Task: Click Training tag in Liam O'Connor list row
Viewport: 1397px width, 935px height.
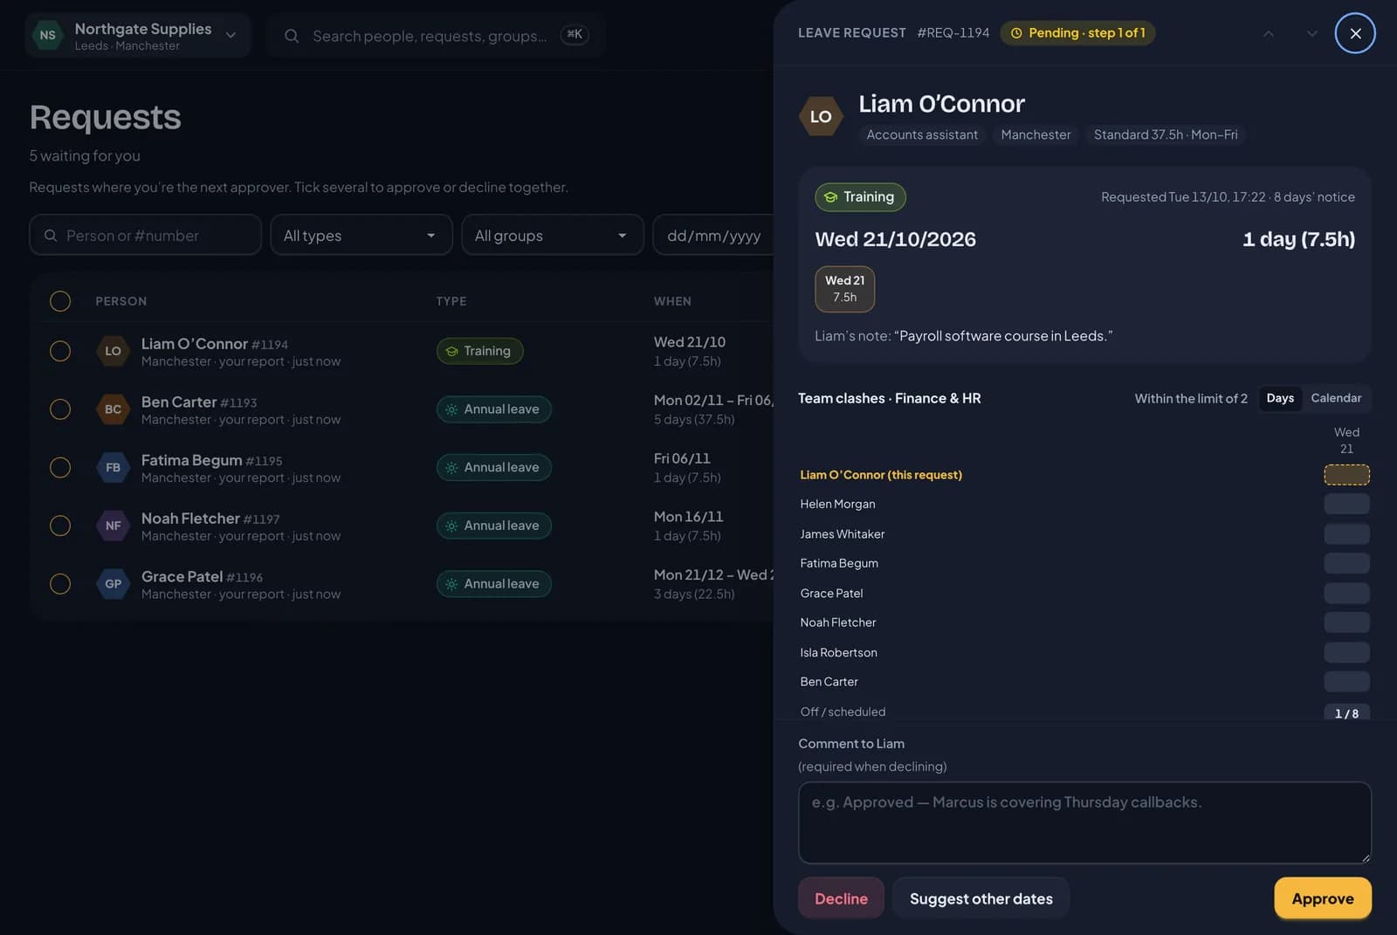Action: (x=479, y=351)
